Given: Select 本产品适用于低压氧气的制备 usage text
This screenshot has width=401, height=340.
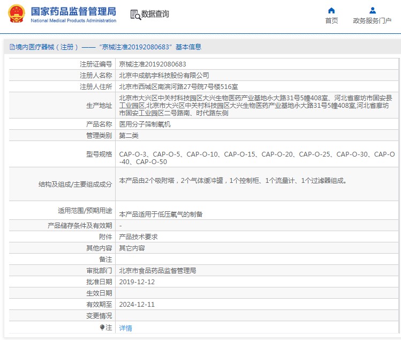Looking at the screenshot, I should pyautogui.click(x=161, y=214).
